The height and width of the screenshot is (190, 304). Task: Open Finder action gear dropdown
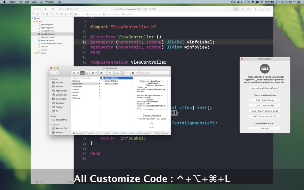coord(102,73)
